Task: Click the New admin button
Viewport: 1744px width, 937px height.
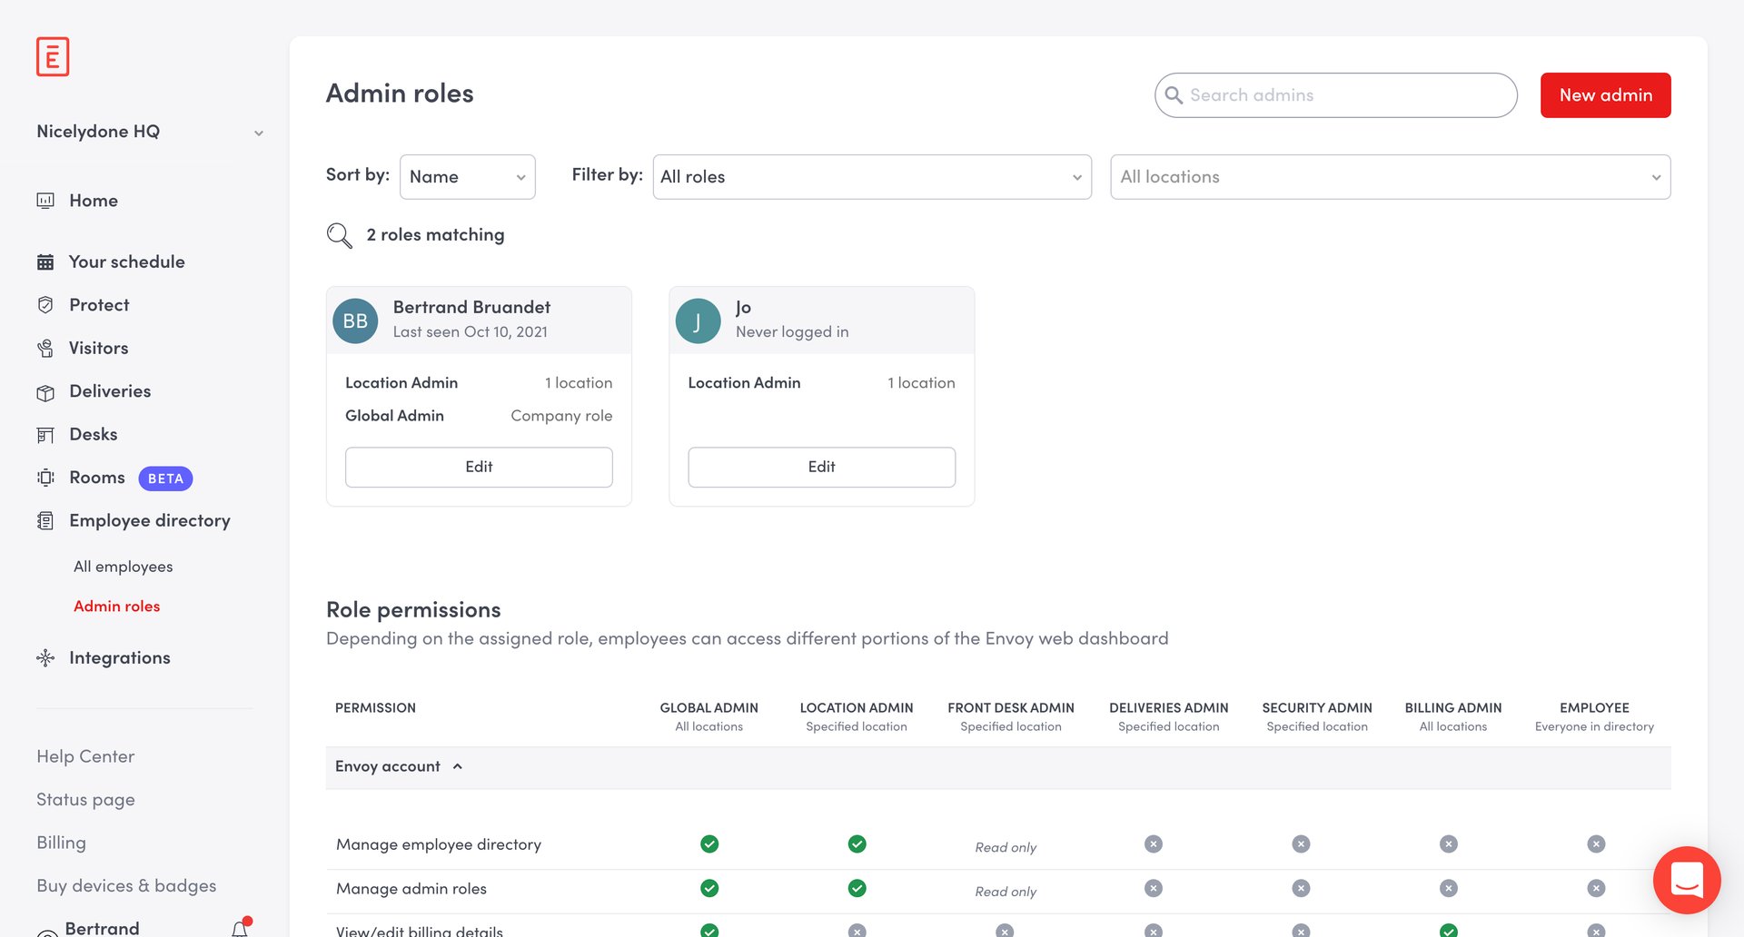Action: [1605, 94]
